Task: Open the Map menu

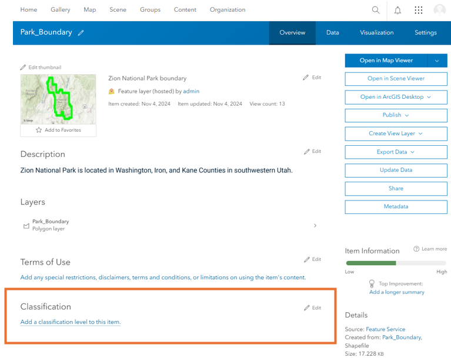Action: pos(90,10)
